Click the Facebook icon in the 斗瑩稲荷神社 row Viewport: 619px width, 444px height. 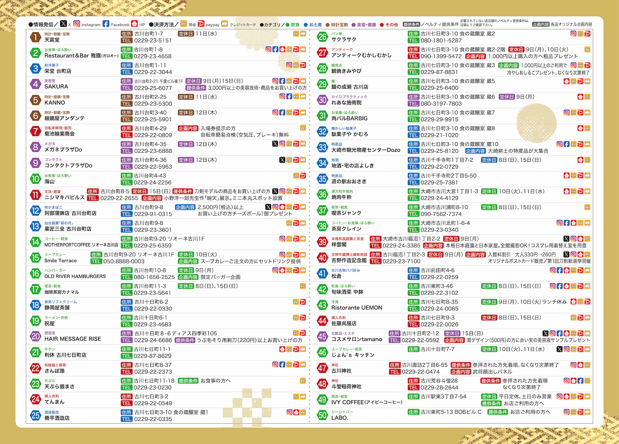pyautogui.click(x=580, y=380)
